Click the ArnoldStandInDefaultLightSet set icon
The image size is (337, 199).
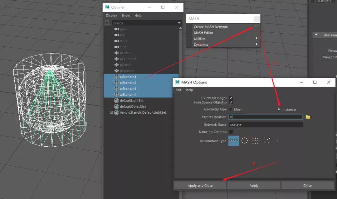(116, 112)
